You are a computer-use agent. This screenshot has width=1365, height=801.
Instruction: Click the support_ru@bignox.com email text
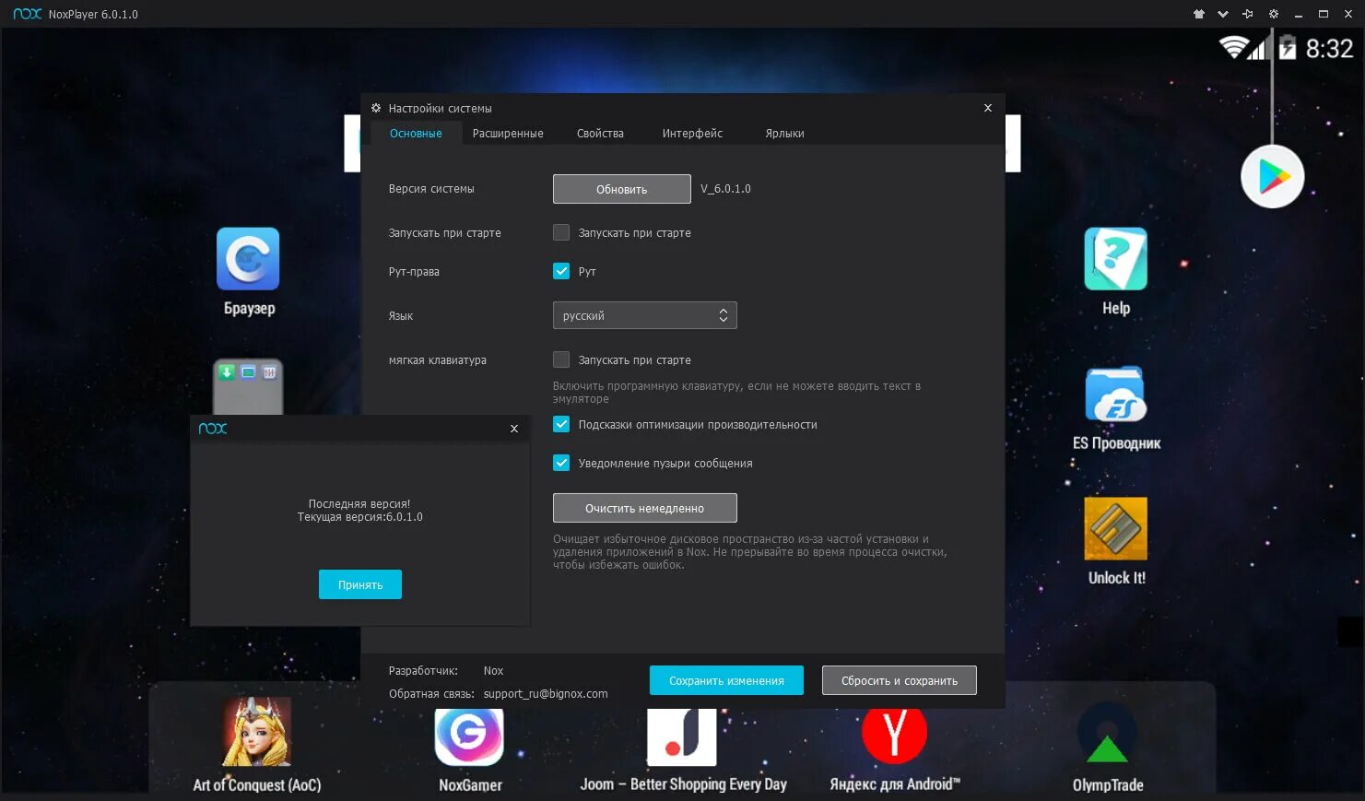pyautogui.click(x=546, y=694)
